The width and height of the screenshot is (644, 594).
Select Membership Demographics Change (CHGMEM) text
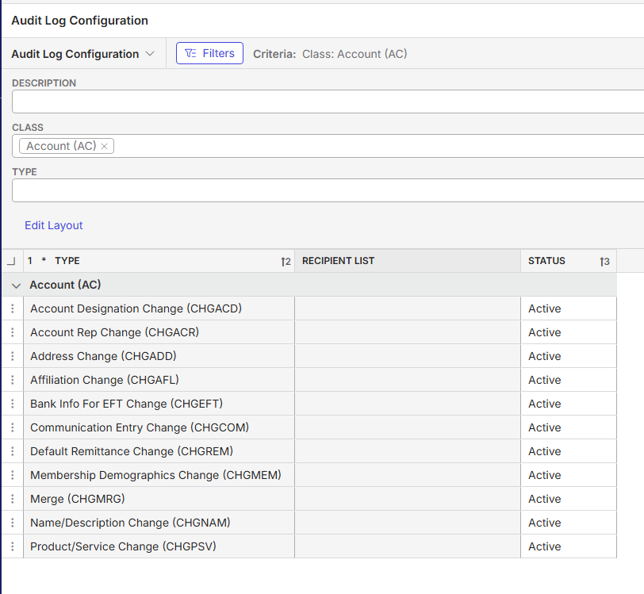point(155,475)
